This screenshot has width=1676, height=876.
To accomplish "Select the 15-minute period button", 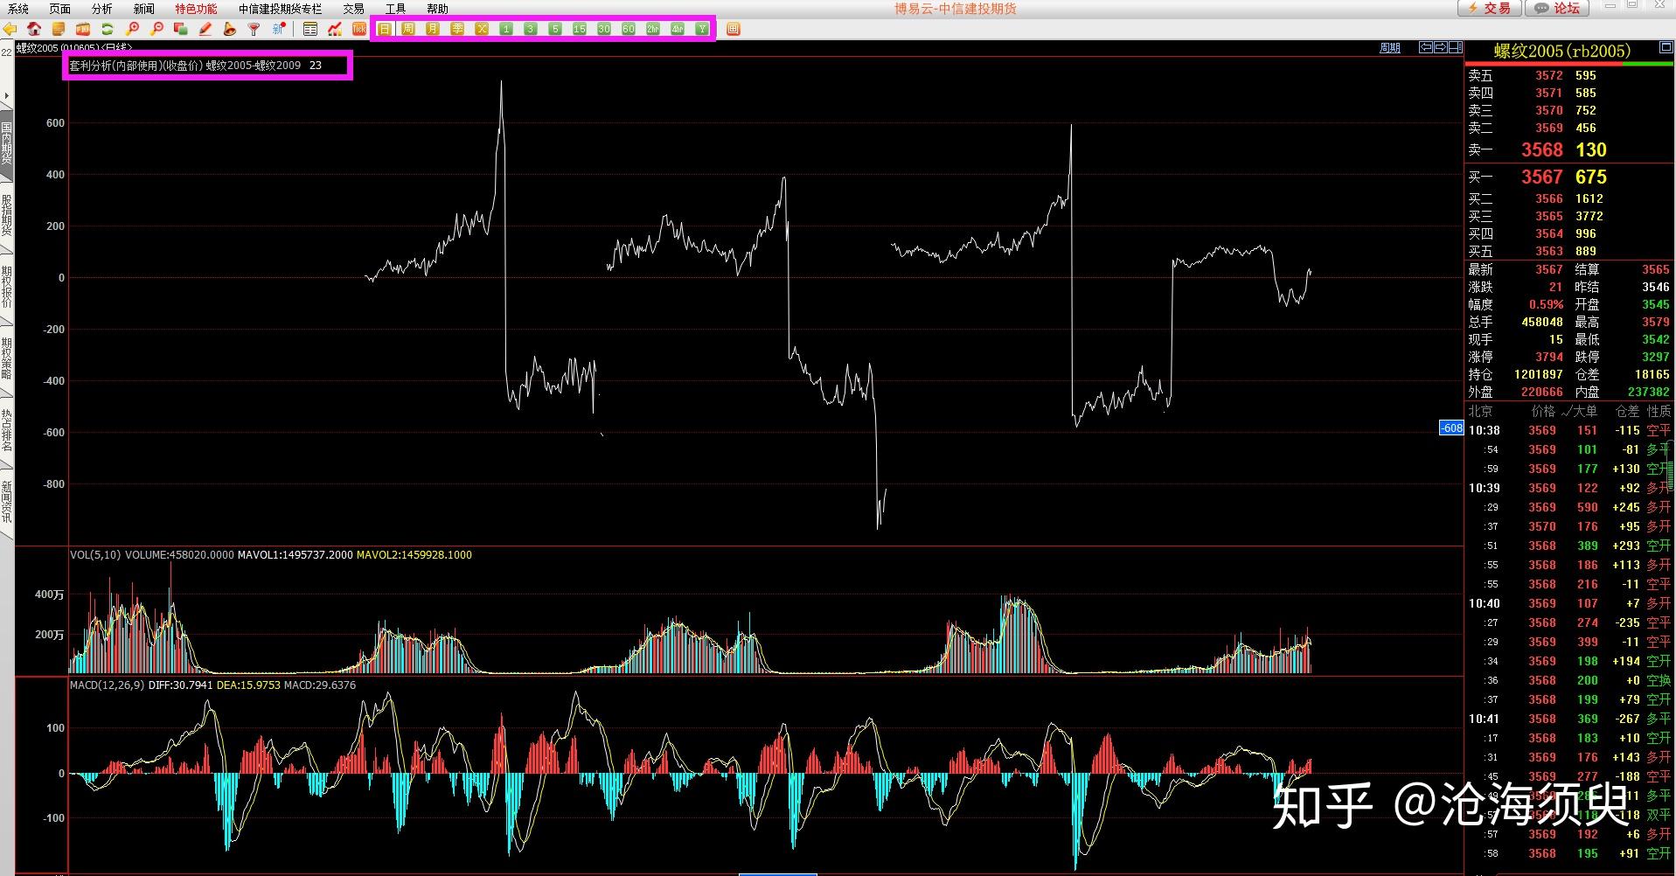I will point(579,29).
